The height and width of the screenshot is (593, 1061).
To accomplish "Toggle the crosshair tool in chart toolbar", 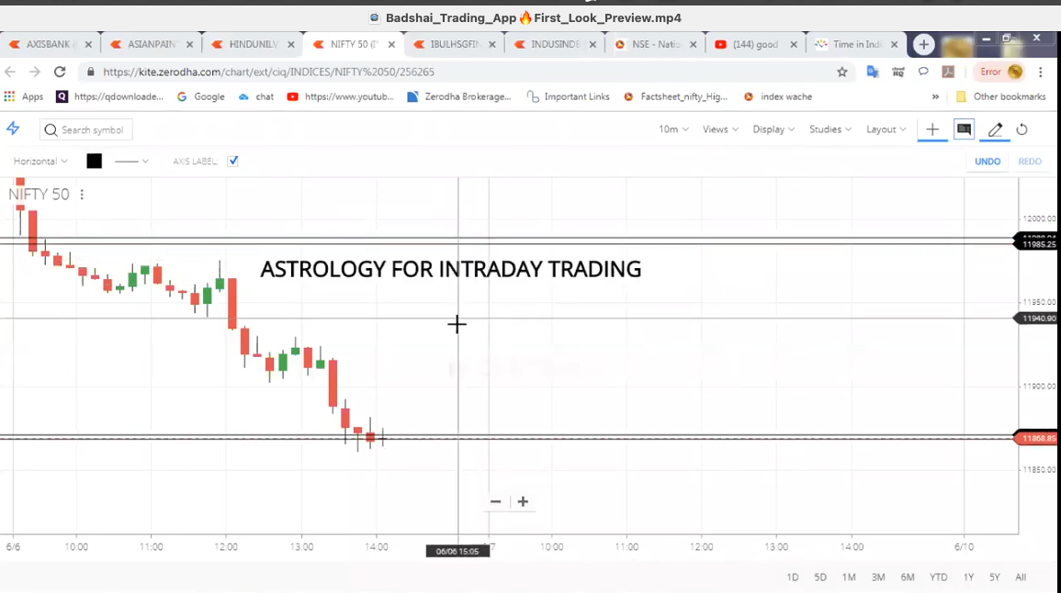I will [932, 129].
